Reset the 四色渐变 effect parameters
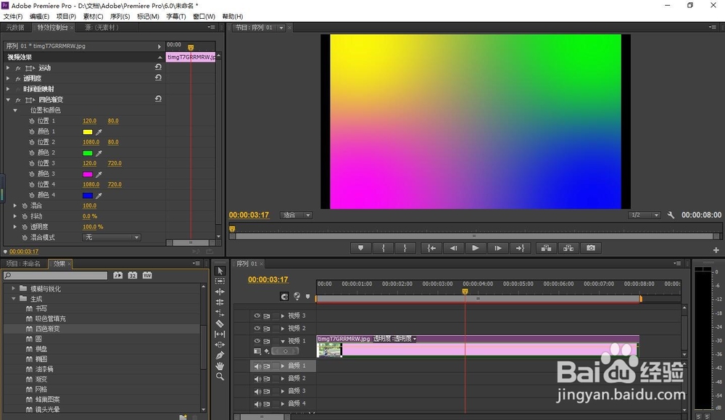 pos(158,99)
